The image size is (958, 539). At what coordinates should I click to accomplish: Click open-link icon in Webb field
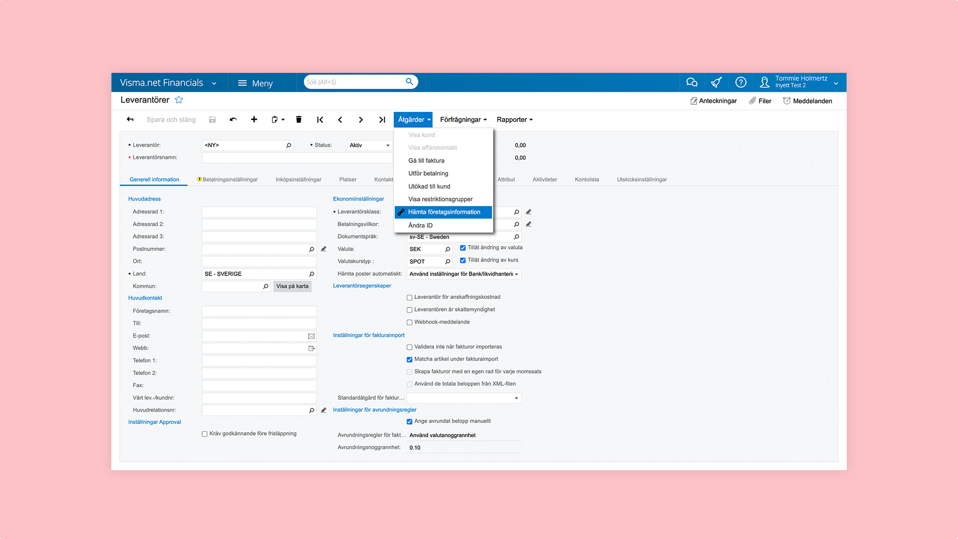[311, 348]
